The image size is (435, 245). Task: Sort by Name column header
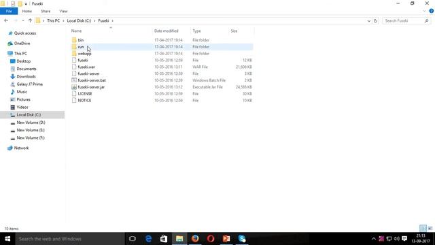77,31
